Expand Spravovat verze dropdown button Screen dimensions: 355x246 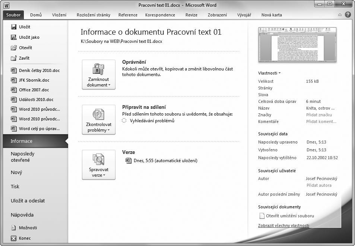click(x=98, y=165)
